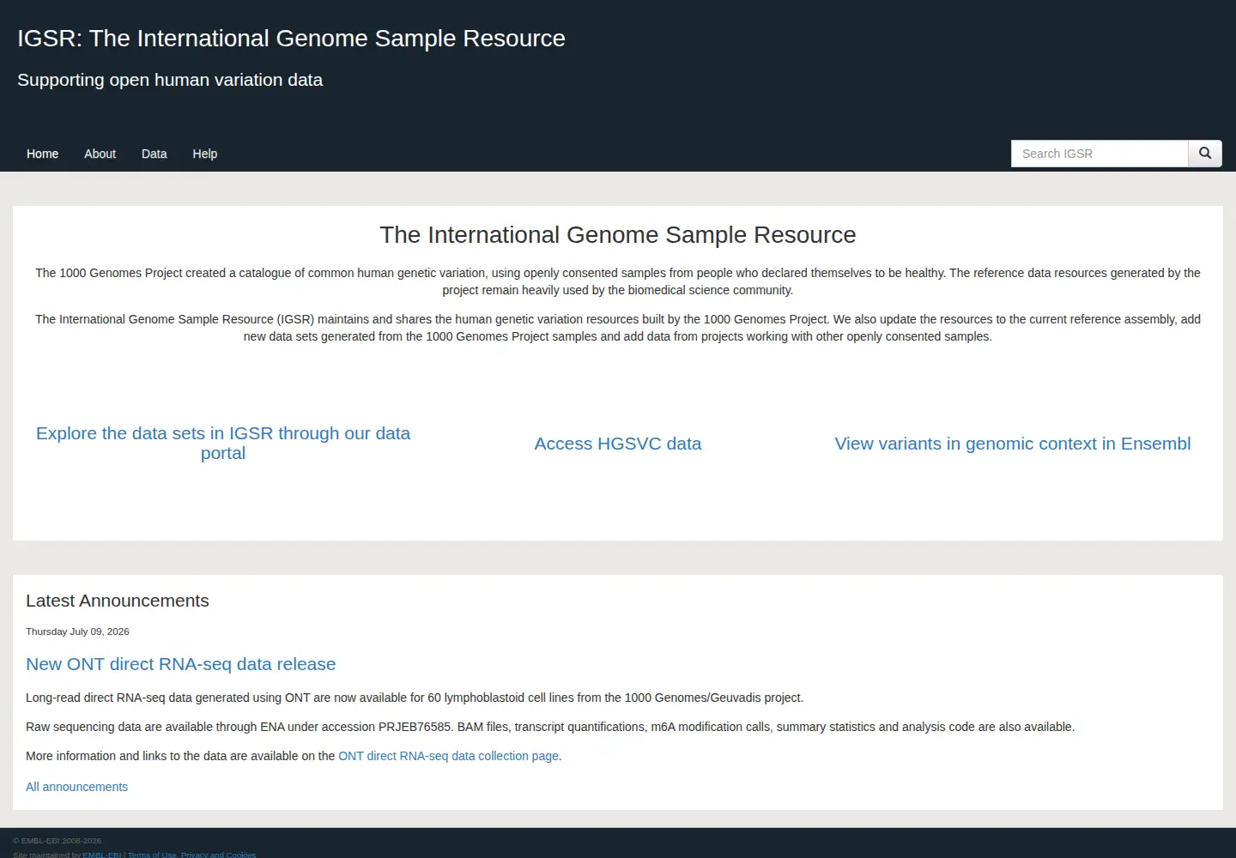Image resolution: width=1236 pixels, height=858 pixels.
Task: Open the Home menu item
Action: [43, 154]
